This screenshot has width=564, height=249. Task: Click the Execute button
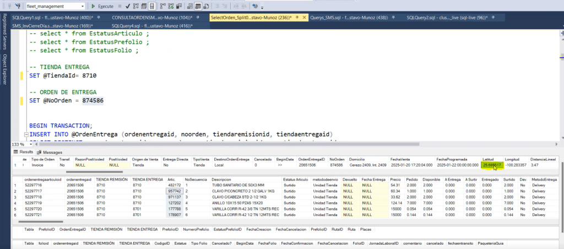pos(102,7)
